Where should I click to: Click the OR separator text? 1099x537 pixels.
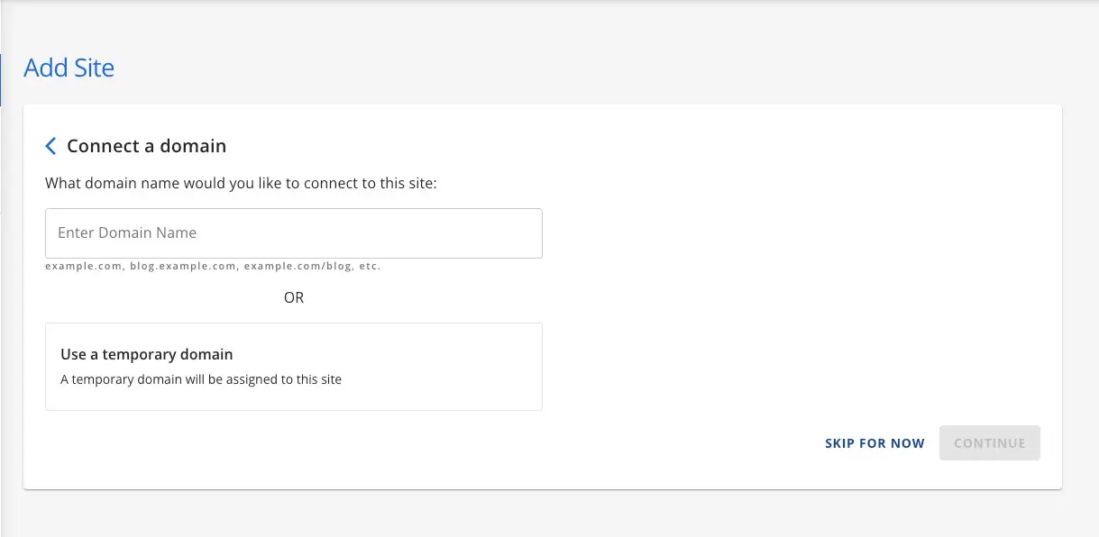click(x=294, y=297)
